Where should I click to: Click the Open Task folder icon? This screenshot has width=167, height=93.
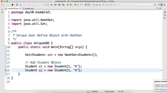(x=78, y=5)
